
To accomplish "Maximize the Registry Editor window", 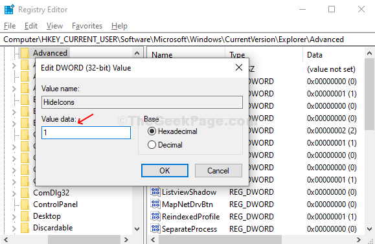I will pos(332,9).
